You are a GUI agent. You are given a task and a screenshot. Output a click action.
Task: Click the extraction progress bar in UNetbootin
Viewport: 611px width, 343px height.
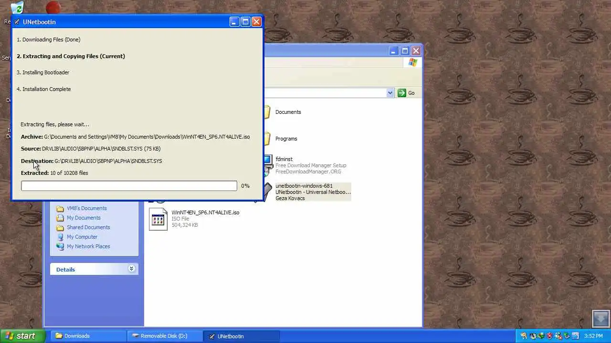click(129, 186)
